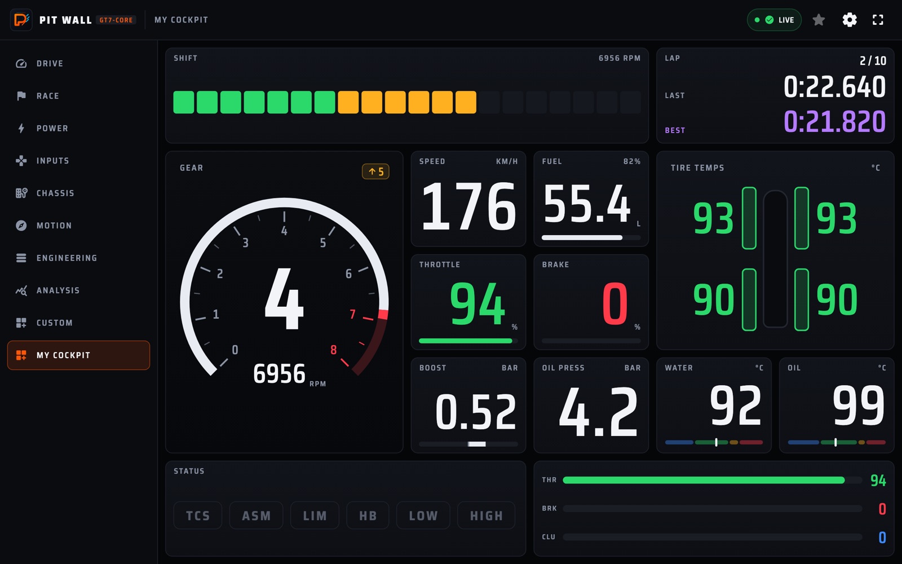Viewport: 902px width, 564px height.
Task: Toggle the LIVE connection indicator
Action: point(774,20)
